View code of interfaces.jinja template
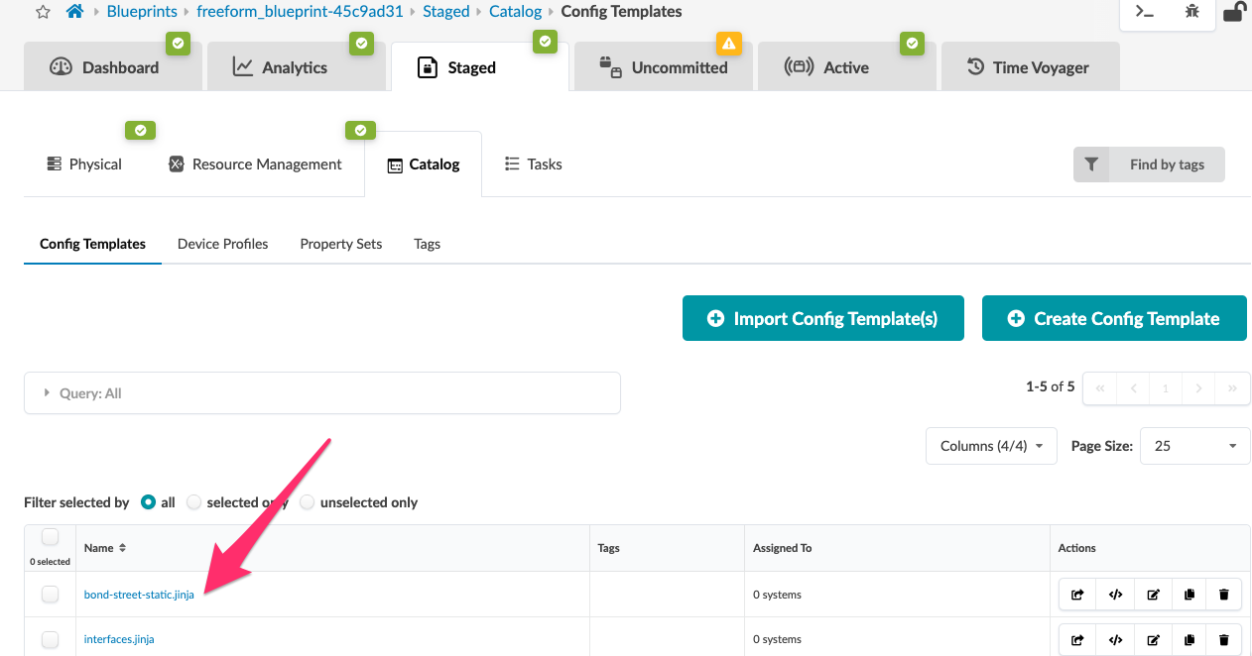This screenshot has width=1252, height=656. [x=1115, y=639]
